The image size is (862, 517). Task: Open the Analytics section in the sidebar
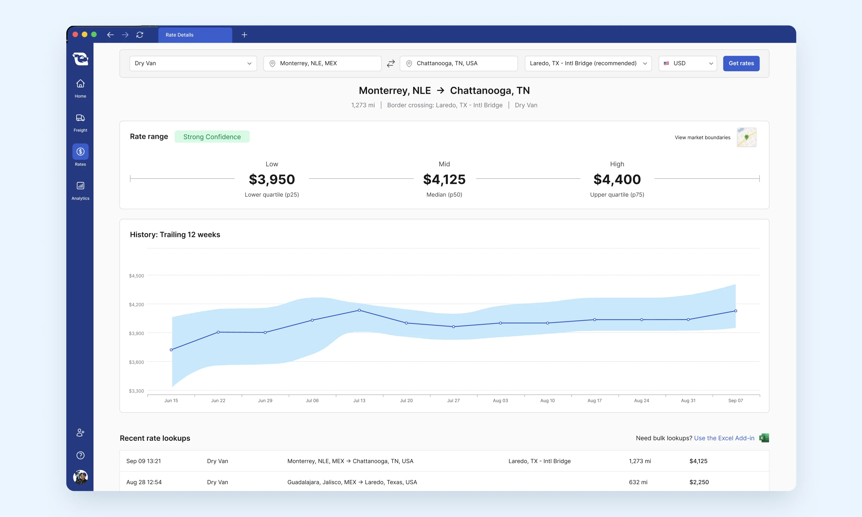tap(81, 191)
